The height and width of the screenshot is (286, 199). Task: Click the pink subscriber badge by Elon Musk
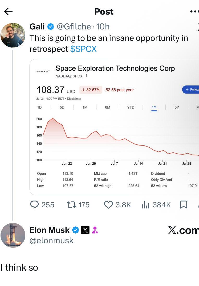(95, 230)
